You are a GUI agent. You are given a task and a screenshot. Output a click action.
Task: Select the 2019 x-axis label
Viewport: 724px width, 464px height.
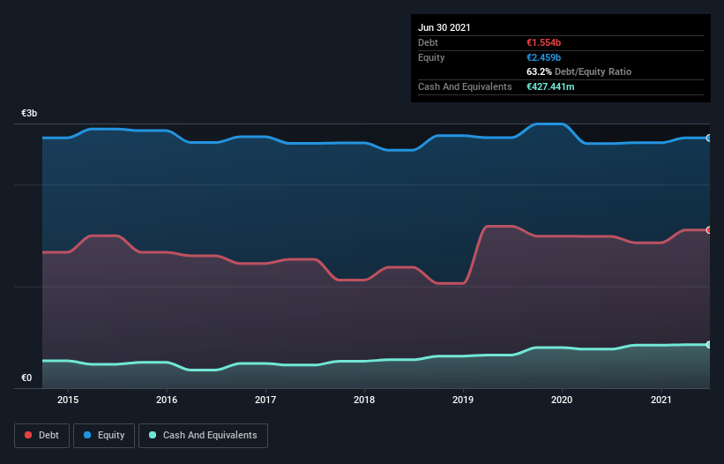tap(463, 400)
